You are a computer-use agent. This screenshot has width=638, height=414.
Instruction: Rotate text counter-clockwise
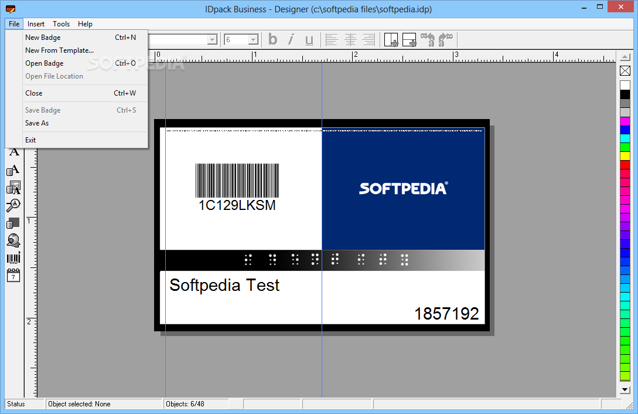(428, 39)
